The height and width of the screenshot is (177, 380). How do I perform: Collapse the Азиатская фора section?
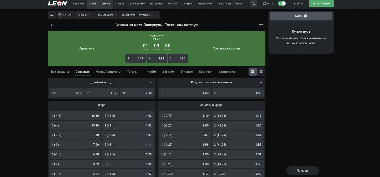pyautogui.click(x=261, y=105)
